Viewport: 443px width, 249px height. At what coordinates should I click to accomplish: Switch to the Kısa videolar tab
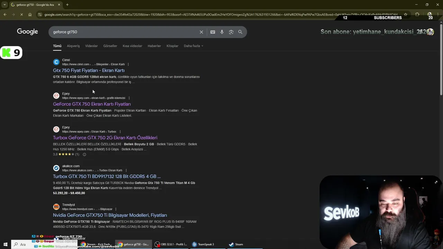132,46
